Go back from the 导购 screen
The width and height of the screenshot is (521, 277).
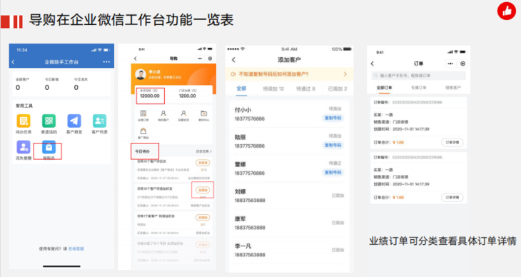point(135,59)
